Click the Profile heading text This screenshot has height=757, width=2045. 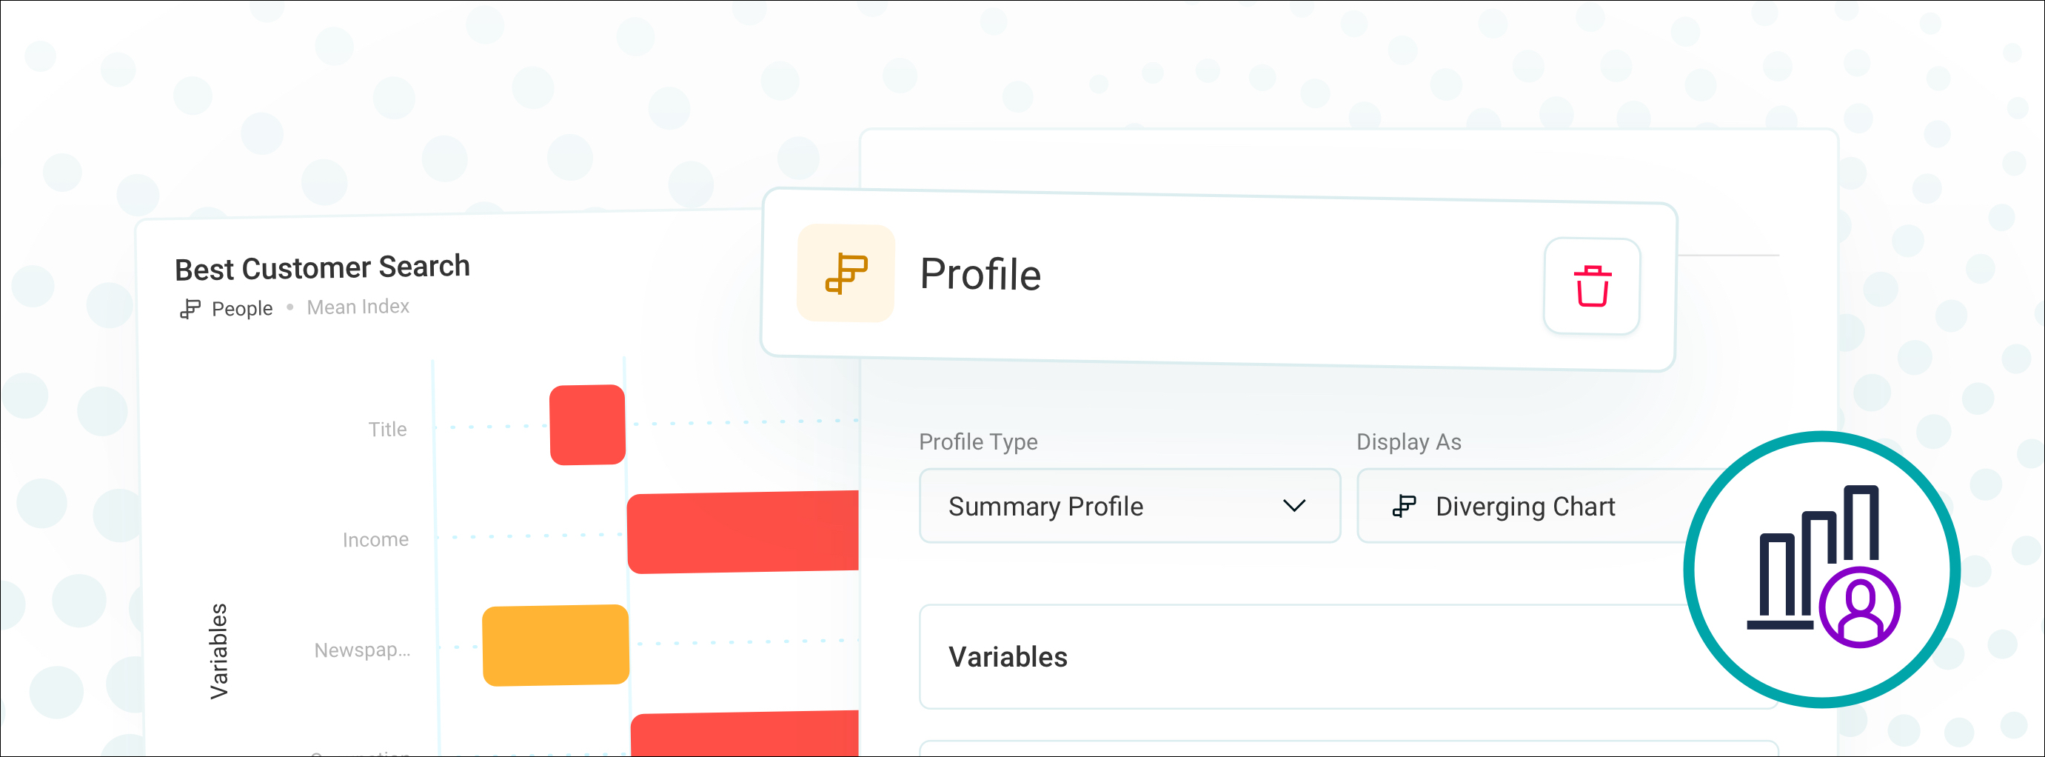[980, 275]
